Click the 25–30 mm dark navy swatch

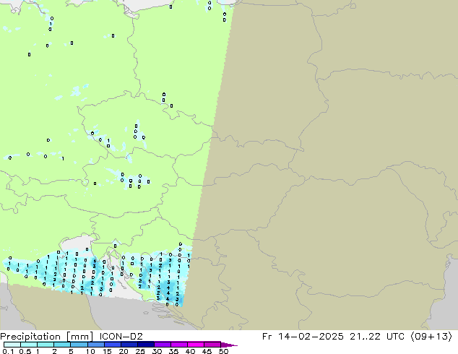pos(145,345)
